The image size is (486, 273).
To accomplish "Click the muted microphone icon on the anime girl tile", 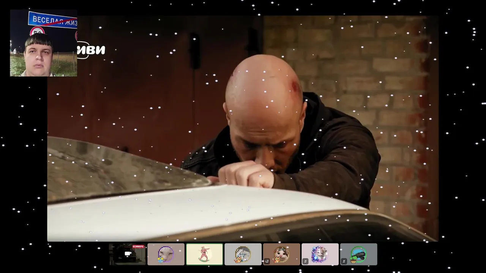I will tap(305, 261).
